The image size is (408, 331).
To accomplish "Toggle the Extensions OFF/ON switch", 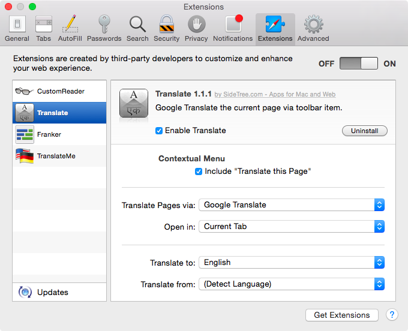I will click(359, 64).
